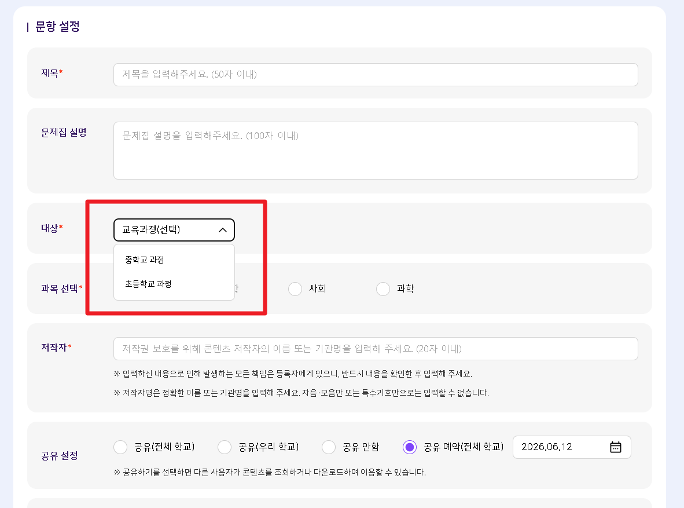Click the 과목 선택 field label

tap(61, 288)
